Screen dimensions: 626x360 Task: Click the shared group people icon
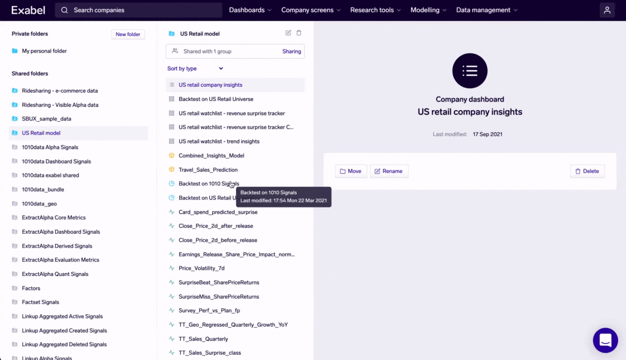(175, 51)
